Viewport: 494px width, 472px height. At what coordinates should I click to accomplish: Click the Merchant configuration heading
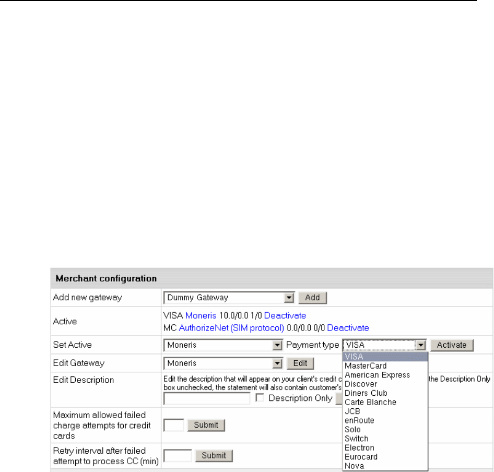tap(106, 278)
